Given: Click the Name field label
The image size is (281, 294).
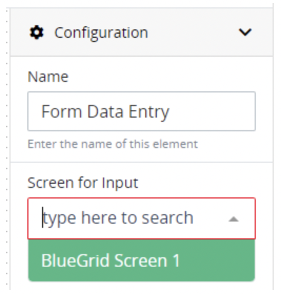Looking at the screenshot, I should coord(48,77).
